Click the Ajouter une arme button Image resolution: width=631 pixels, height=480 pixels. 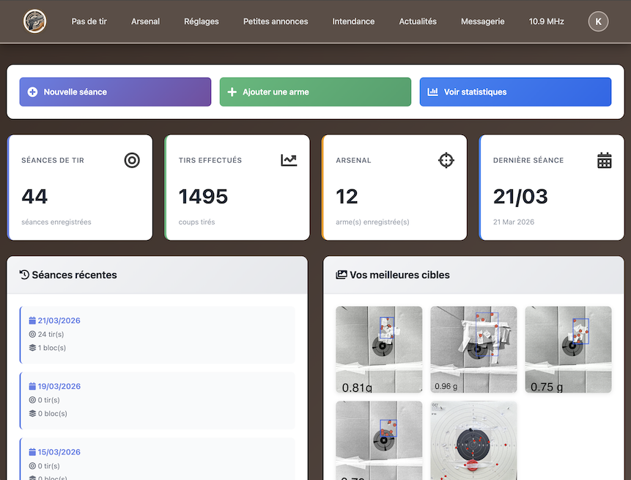pos(315,92)
